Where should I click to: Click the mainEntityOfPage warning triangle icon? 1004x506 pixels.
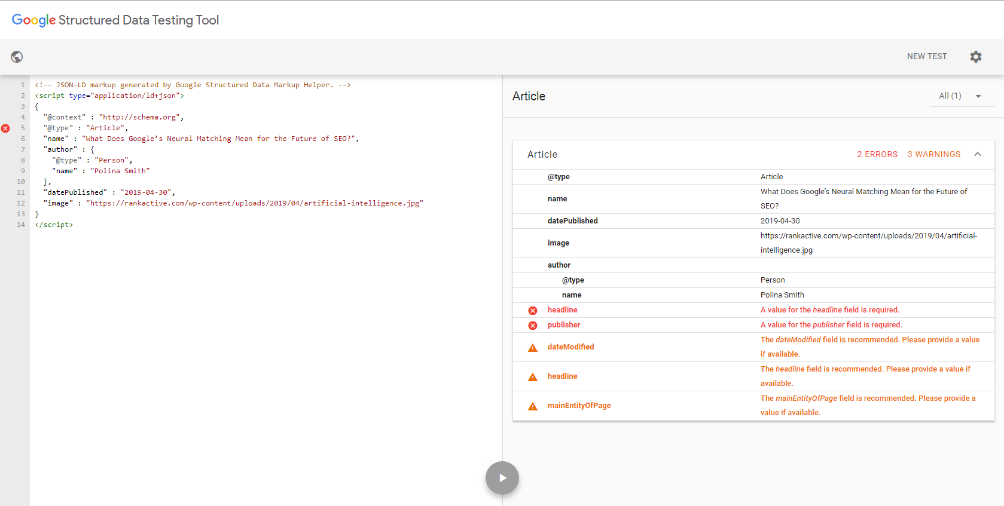pyautogui.click(x=533, y=406)
